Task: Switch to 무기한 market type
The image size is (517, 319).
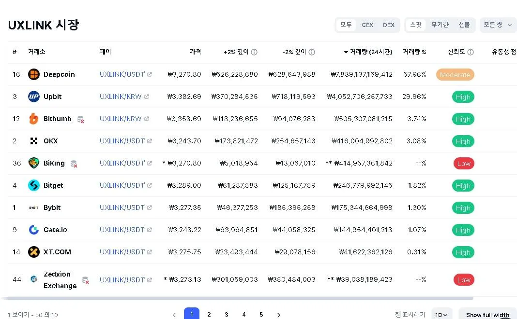Action: click(440, 25)
